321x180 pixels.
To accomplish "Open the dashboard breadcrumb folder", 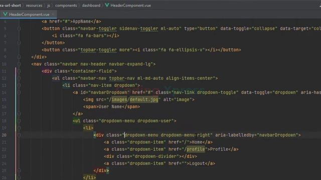I will (x=91, y=5).
